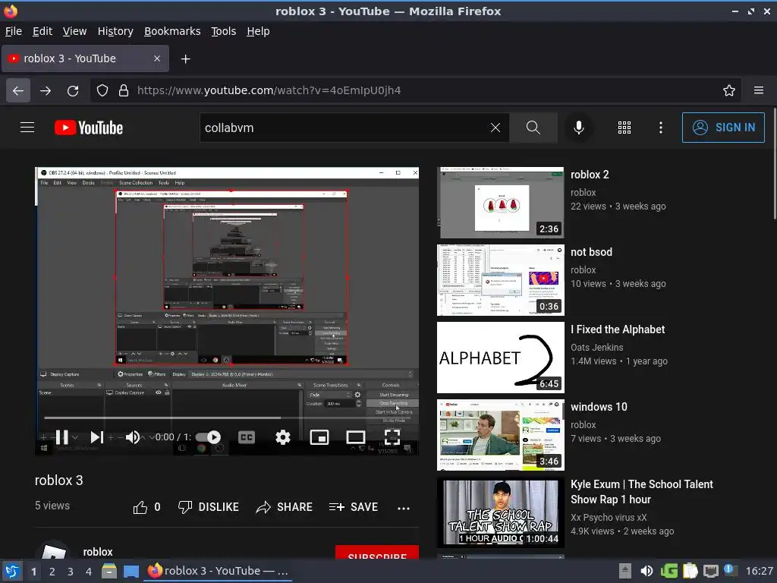Open the File menu
Screen dimensions: 777x583
[x=14, y=31]
